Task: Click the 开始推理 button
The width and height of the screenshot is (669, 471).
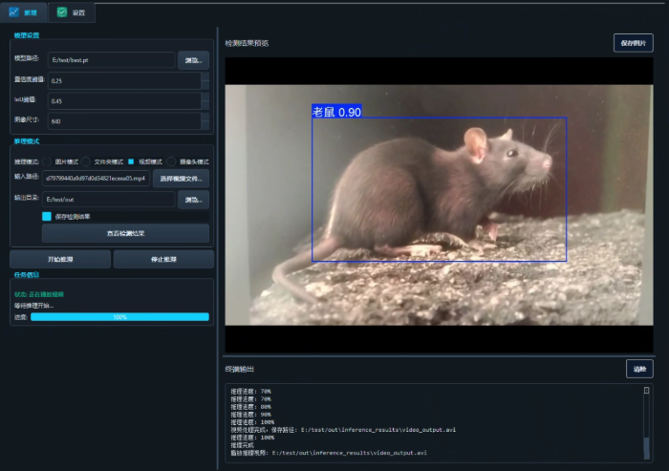Action: (x=60, y=260)
